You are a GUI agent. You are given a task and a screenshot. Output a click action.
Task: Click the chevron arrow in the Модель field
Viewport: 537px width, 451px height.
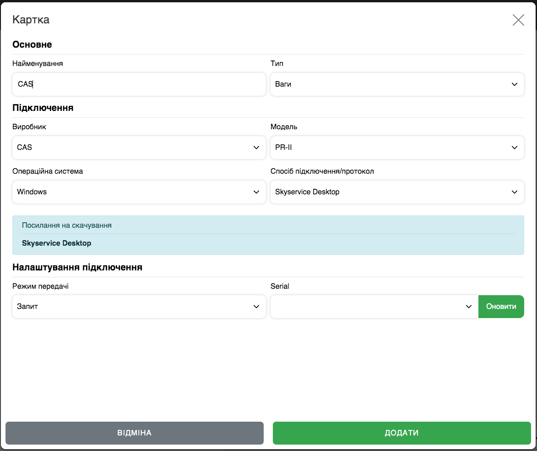click(x=515, y=148)
